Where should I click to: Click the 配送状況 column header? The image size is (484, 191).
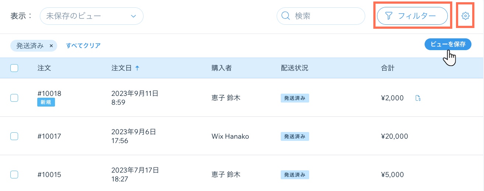click(x=294, y=68)
